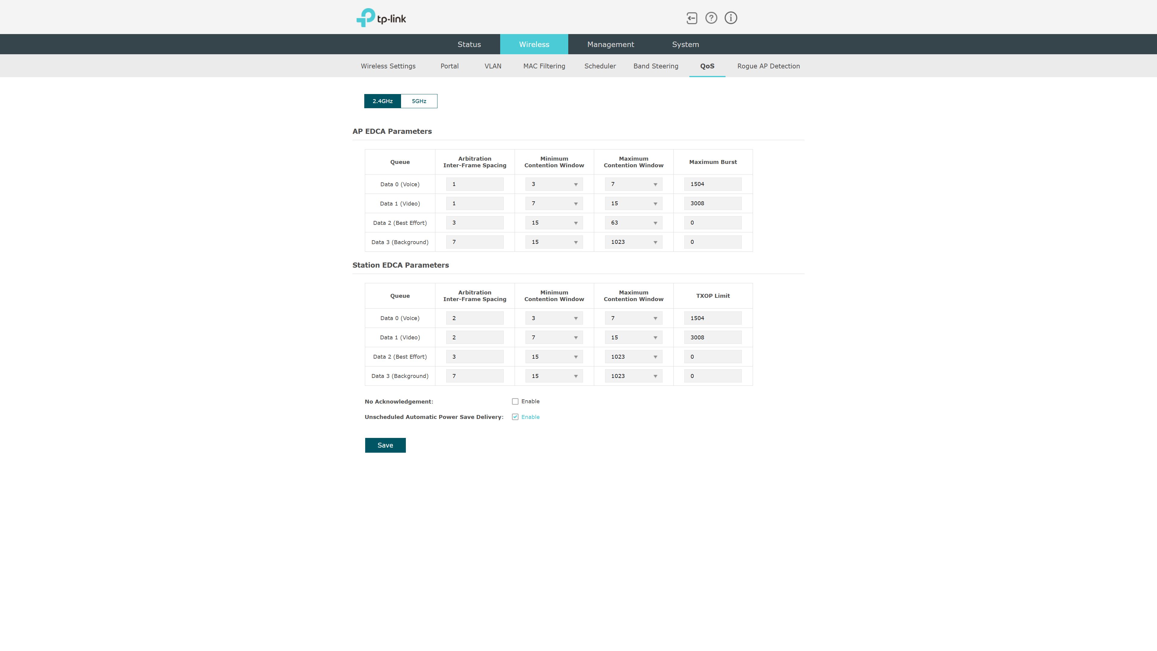
Task: Open AP Background Maximum Contention Window dropdown
Action: (633, 242)
